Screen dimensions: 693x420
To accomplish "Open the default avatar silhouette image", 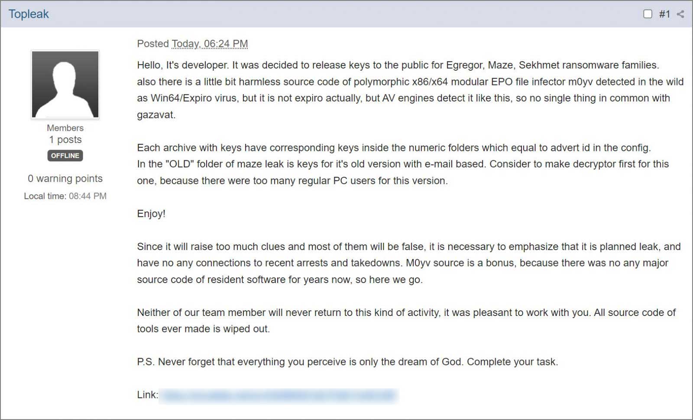I will (x=65, y=84).
